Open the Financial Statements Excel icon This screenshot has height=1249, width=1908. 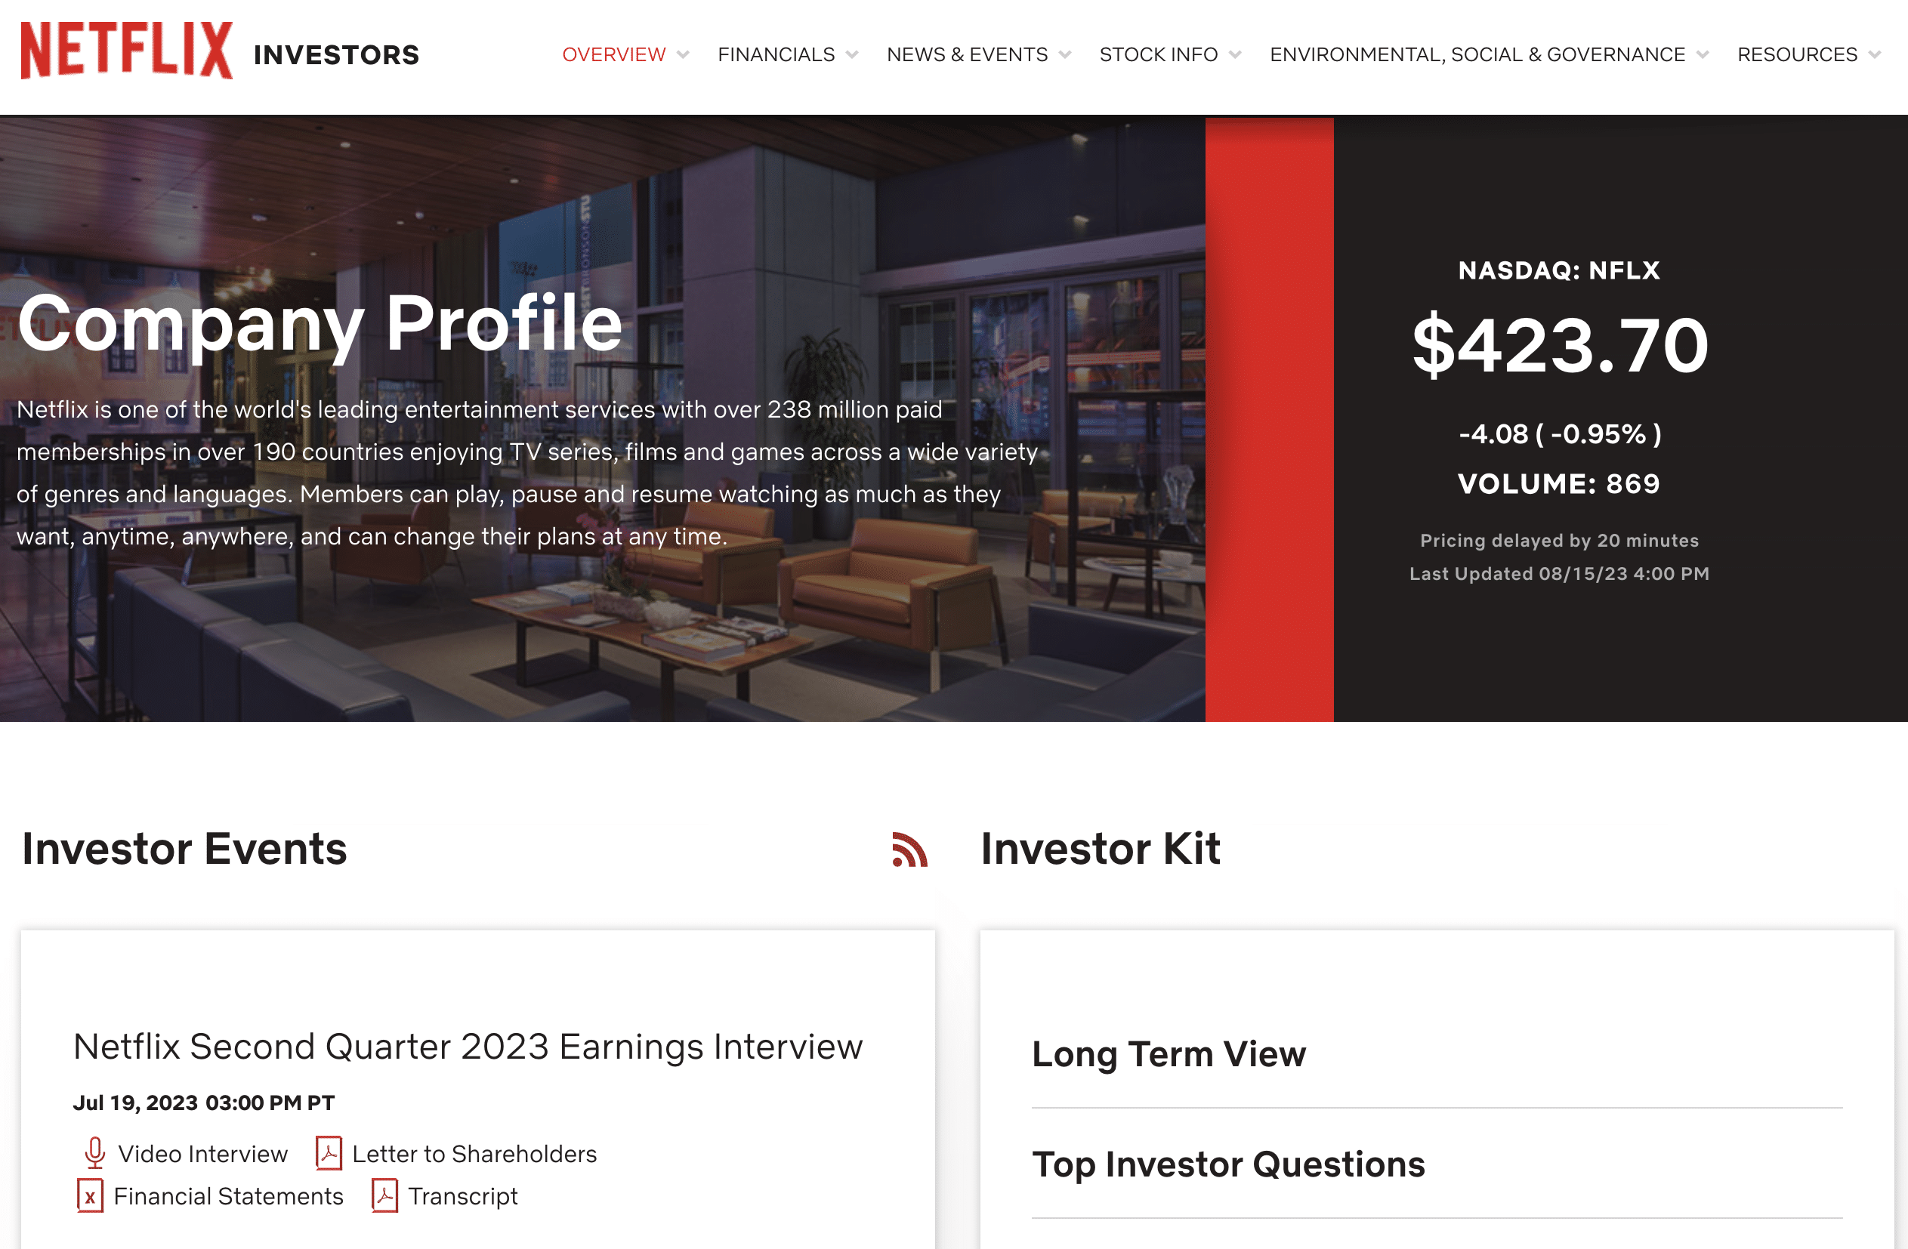coord(89,1196)
